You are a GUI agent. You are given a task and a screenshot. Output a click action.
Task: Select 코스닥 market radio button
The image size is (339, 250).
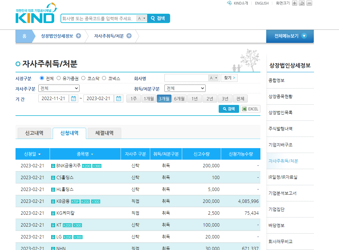click(x=83, y=78)
